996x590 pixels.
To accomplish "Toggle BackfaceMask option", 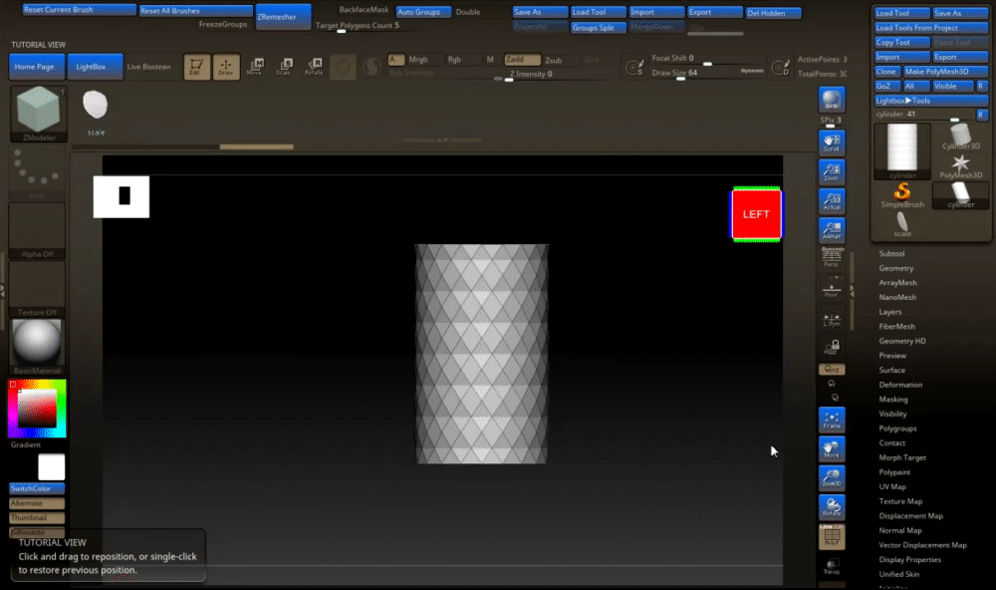I will [x=364, y=10].
